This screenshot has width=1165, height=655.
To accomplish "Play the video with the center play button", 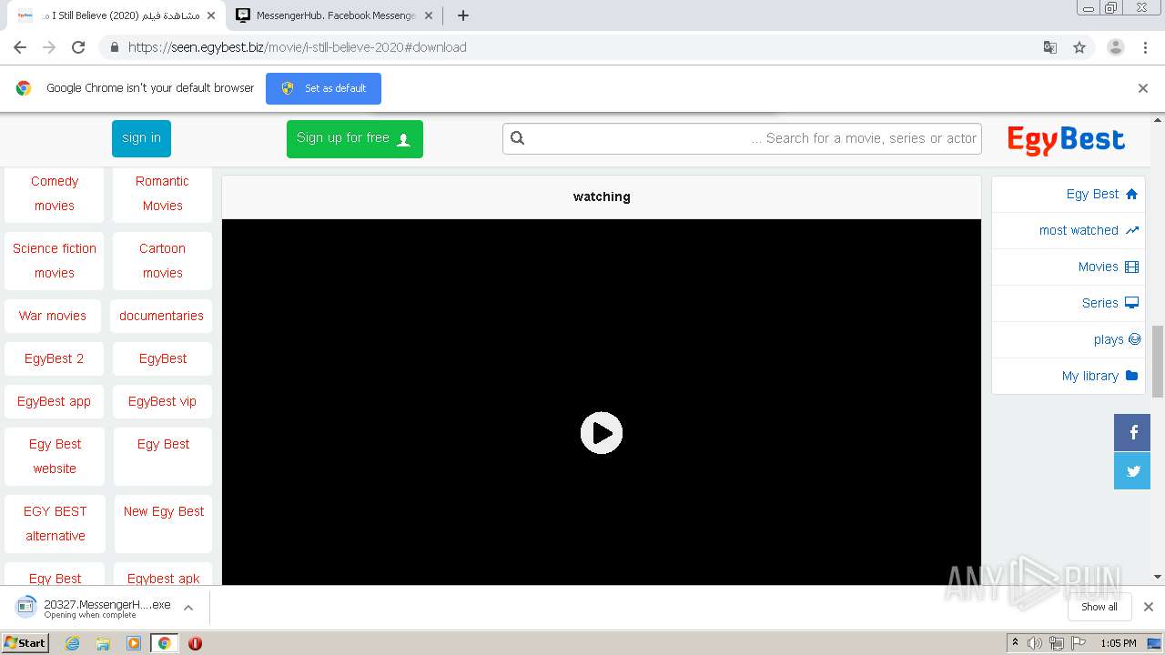I will point(602,433).
